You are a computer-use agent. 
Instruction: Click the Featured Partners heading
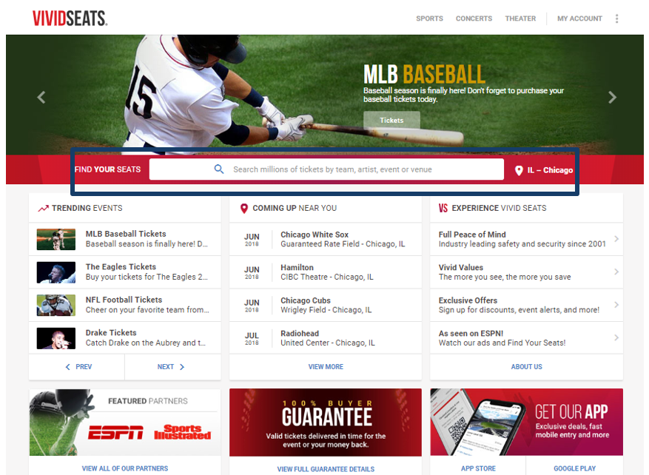click(x=148, y=401)
